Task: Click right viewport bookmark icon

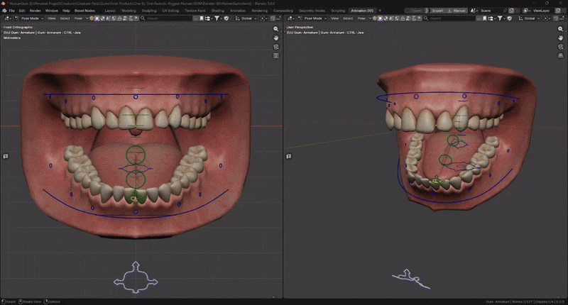Action: pyautogui.click(x=485, y=18)
